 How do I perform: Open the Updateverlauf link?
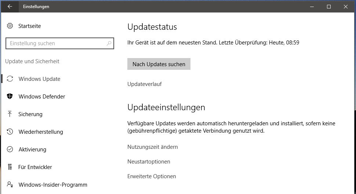pyautogui.click(x=144, y=84)
